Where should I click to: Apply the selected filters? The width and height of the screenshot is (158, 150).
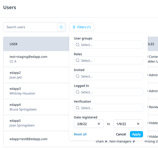(x=136, y=134)
